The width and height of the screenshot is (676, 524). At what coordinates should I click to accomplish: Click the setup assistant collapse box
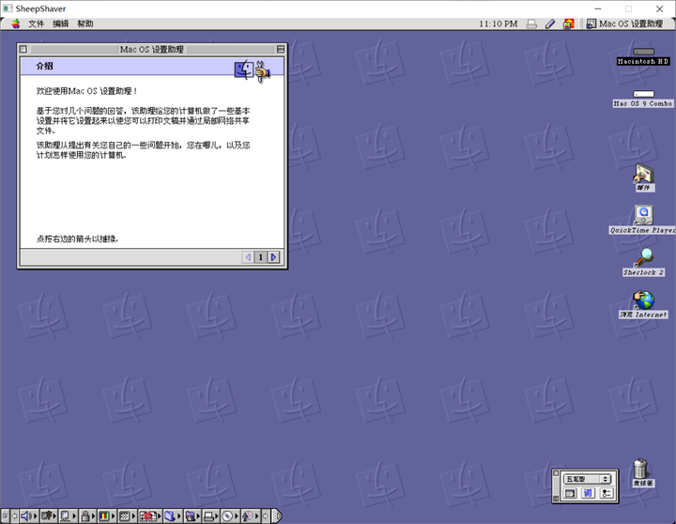[x=281, y=49]
